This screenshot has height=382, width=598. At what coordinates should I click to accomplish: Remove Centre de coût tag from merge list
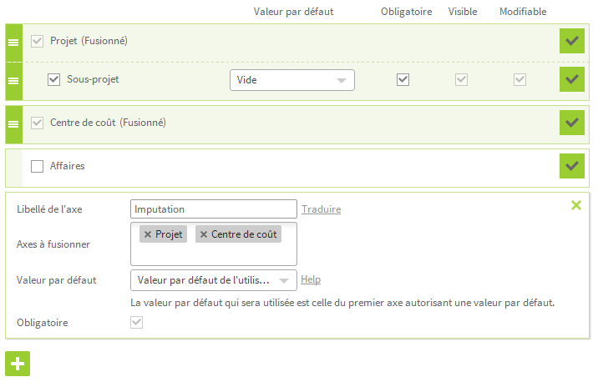point(204,234)
